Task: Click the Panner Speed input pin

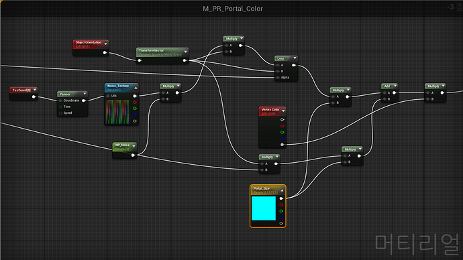Action: [60, 113]
